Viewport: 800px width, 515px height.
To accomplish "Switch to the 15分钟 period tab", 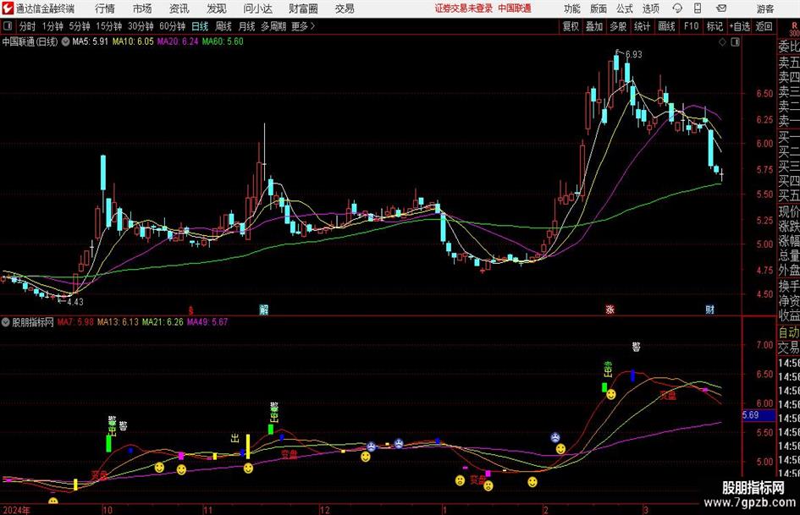I will 109,26.
